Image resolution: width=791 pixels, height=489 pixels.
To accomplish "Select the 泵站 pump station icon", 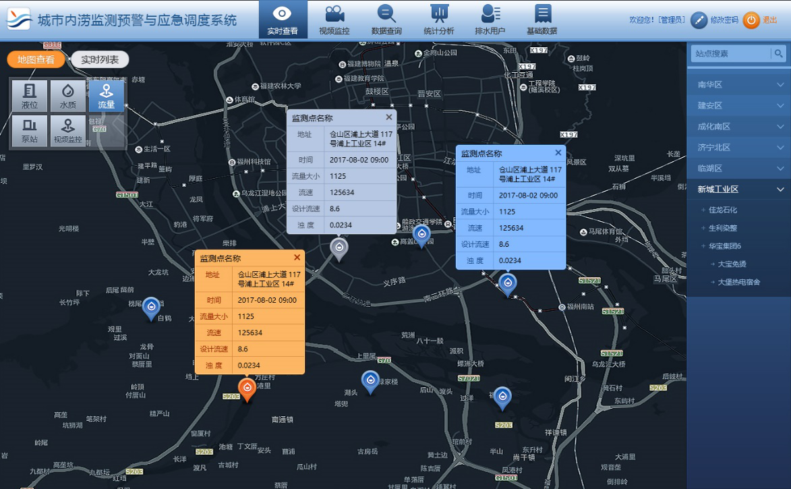I will coord(30,130).
